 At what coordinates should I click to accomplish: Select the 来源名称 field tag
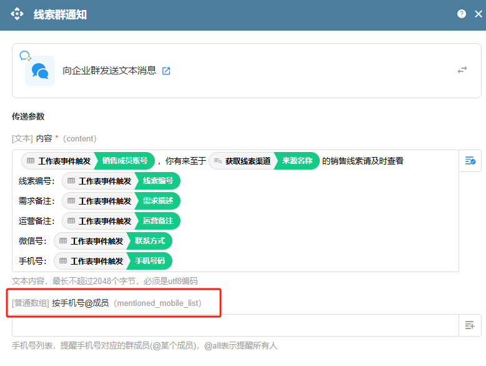point(298,161)
